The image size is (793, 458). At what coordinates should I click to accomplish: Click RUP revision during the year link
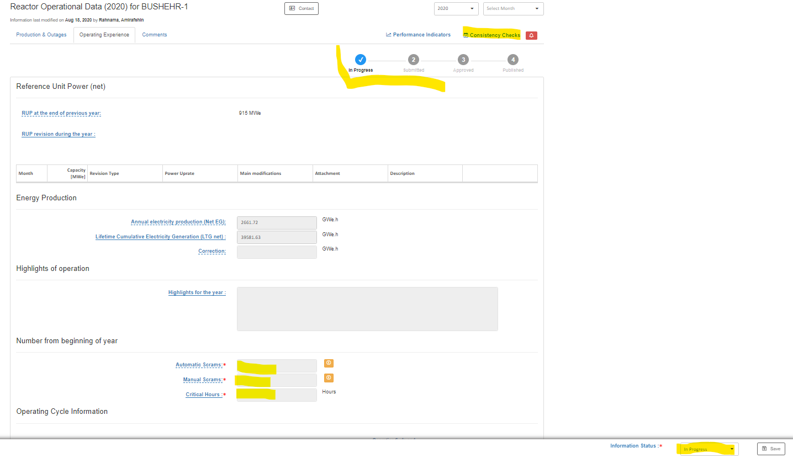pyautogui.click(x=59, y=134)
